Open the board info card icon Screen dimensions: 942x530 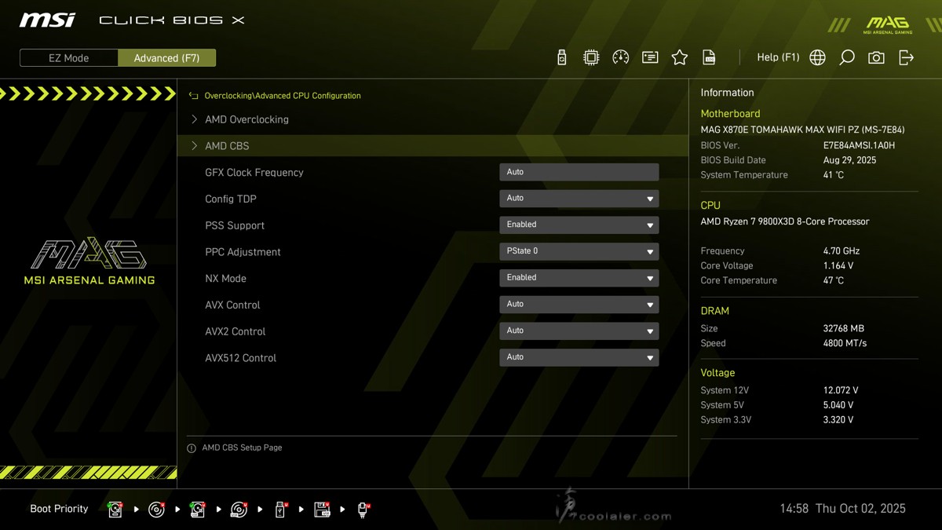[x=650, y=57]
